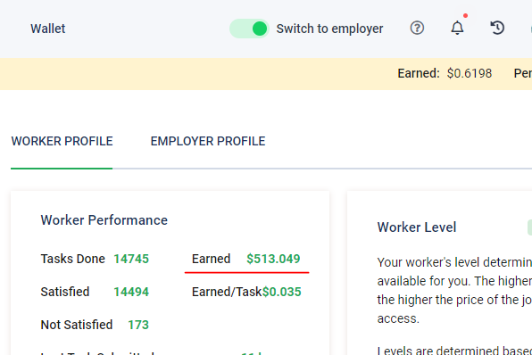Viewport: 532px width, 355px height.
Task: Open the notifications bell icon
Action: [x=457, y=29]
